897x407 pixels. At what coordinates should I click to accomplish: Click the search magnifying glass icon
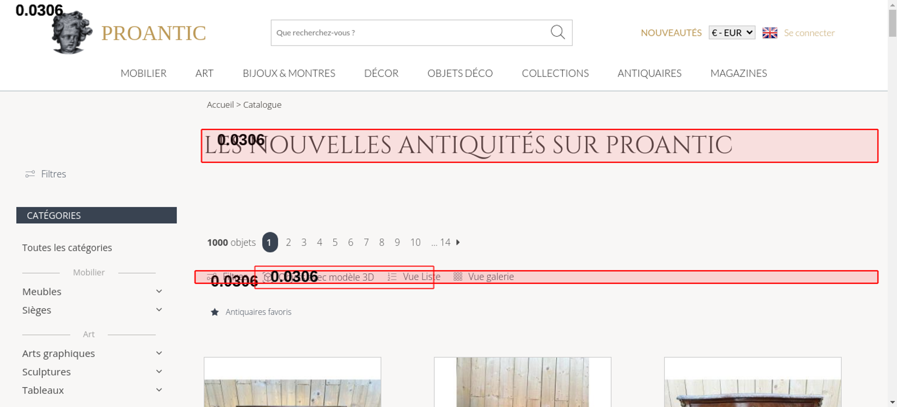click(557, 32)
